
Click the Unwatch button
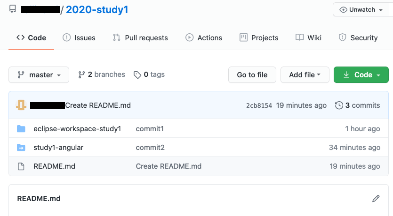(361, 9)
